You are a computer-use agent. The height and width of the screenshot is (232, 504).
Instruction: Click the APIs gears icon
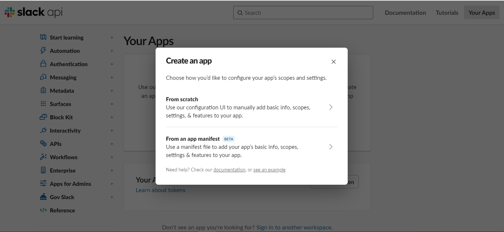(x=43, y=144)
